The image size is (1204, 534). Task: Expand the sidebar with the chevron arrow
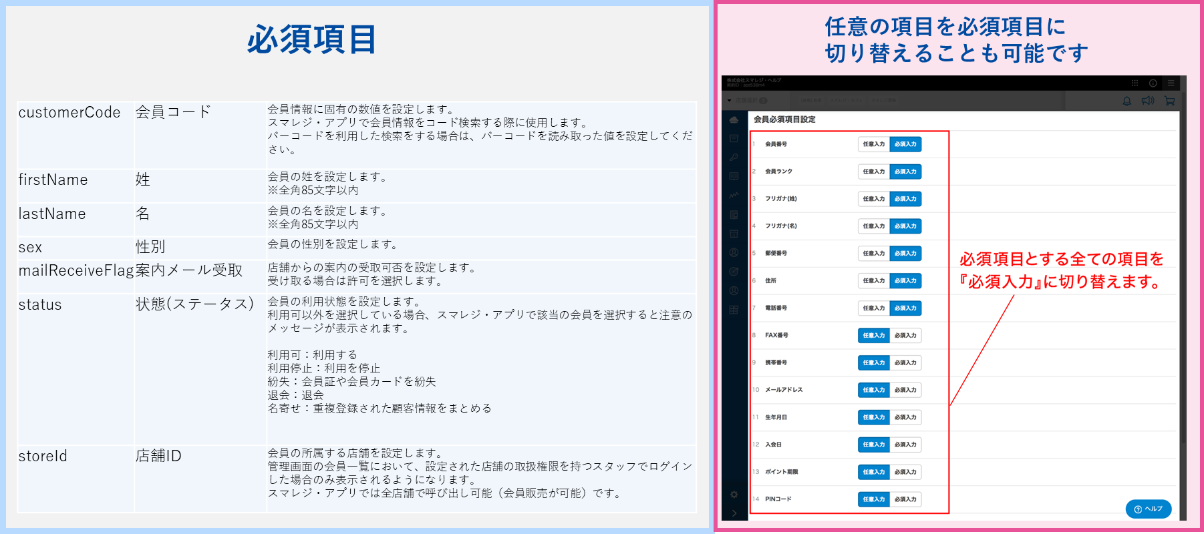[x=734, y=513]
